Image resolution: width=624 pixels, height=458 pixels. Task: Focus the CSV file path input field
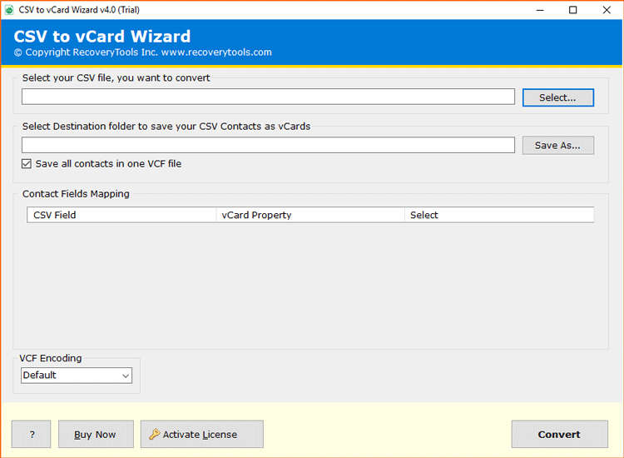(268, 97)
